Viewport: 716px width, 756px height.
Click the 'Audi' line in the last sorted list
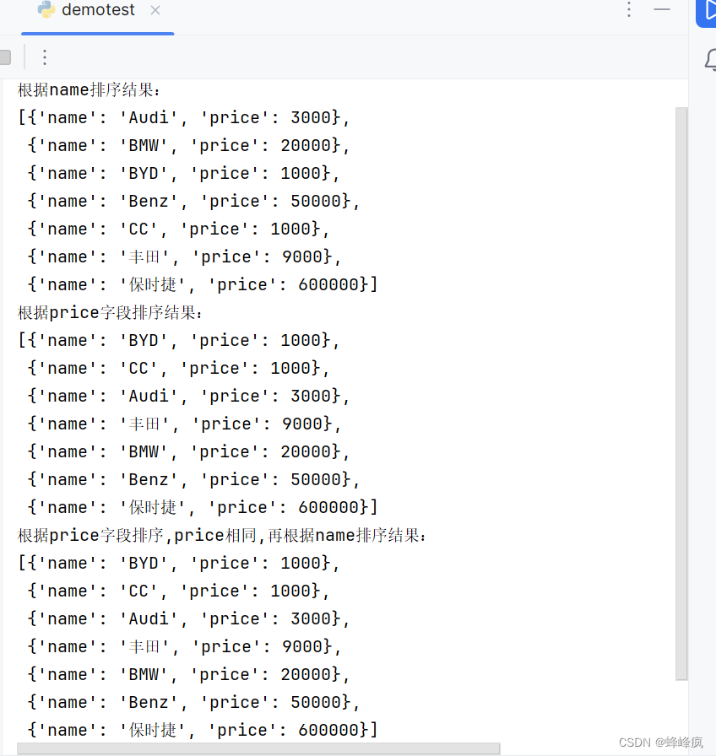[188, 619]
